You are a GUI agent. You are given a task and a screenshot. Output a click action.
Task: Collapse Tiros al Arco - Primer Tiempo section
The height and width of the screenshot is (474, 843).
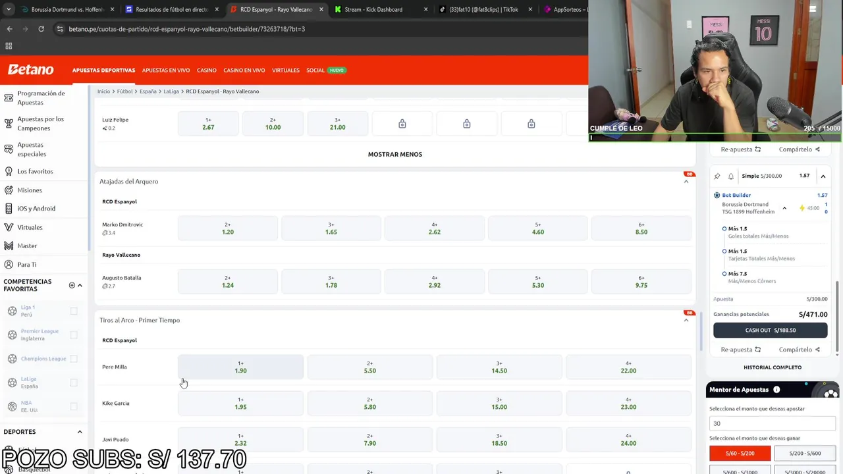pyautogui.click(x=686, y=321)
